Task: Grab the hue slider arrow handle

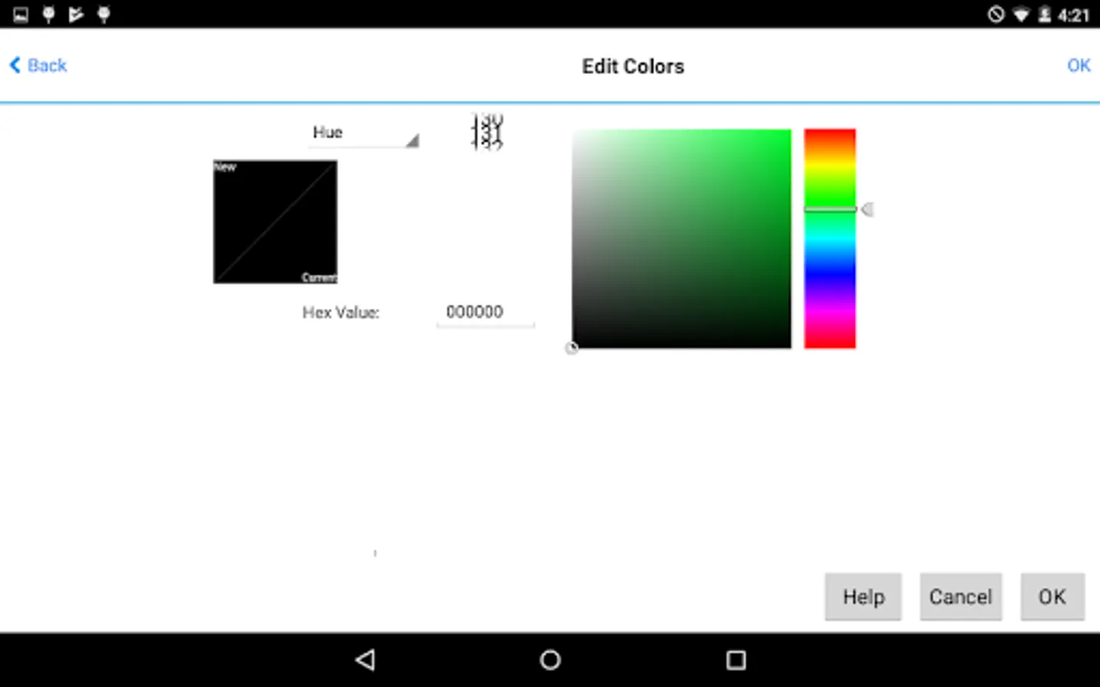Action: pyautogui.click(x=867, y=209)
